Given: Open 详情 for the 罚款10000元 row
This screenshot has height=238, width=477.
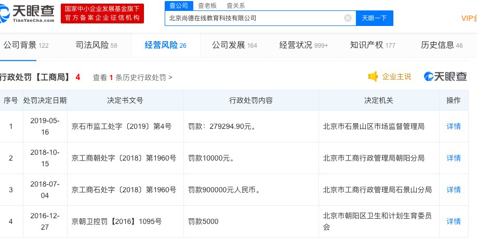Looking at the screenshot, I should (x=453, y=158).
